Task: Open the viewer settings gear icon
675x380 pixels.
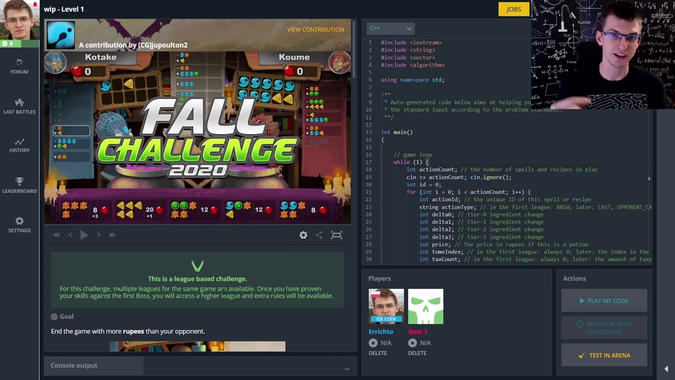Action: [303, 235]
